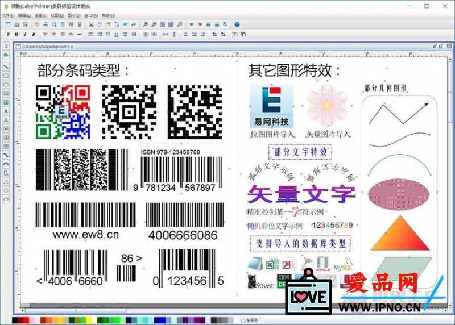Click the multicolor QR code on the canvas
Screen dimensions: 455x325
[x=63, y=112]
